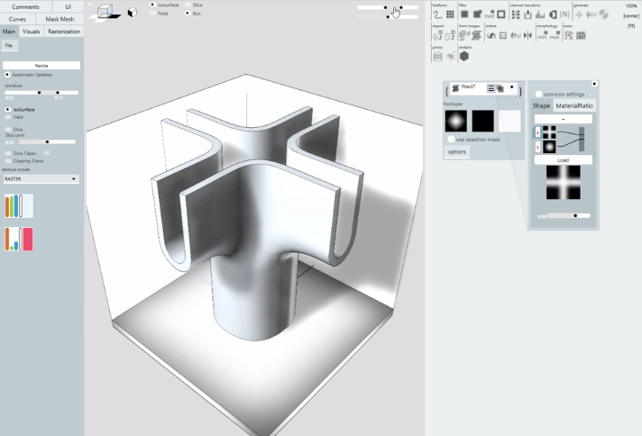Image resolution: width=642 pixels, height=436 pixels.
Task: Select the top 'isosurface' radio option
Action: [x=152, y=5]
